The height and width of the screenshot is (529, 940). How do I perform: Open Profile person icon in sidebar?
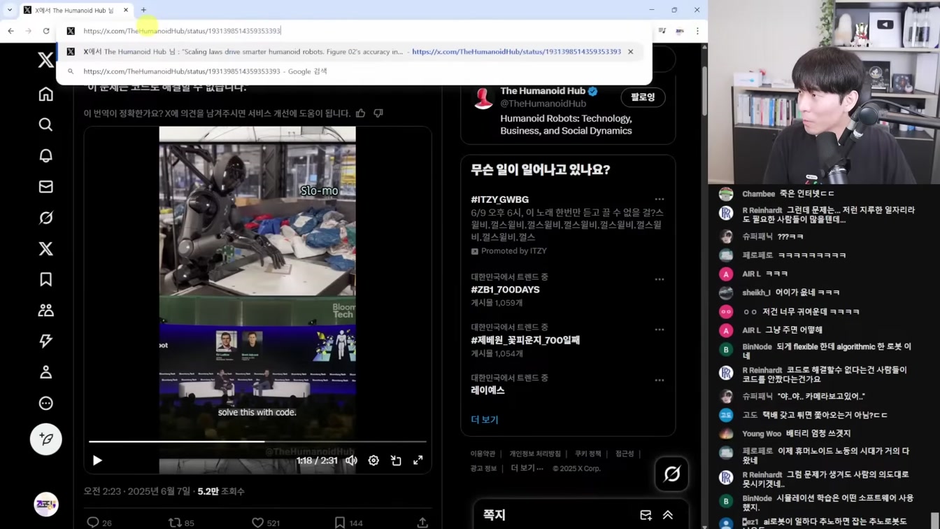coord(45,372)
